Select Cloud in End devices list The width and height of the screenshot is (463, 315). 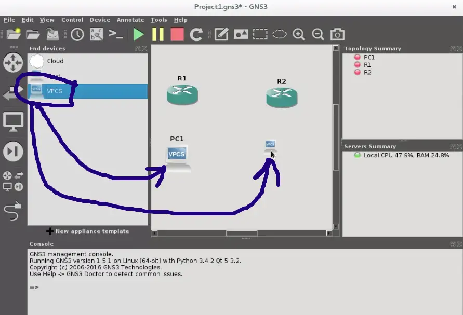(x=88, y=61)
